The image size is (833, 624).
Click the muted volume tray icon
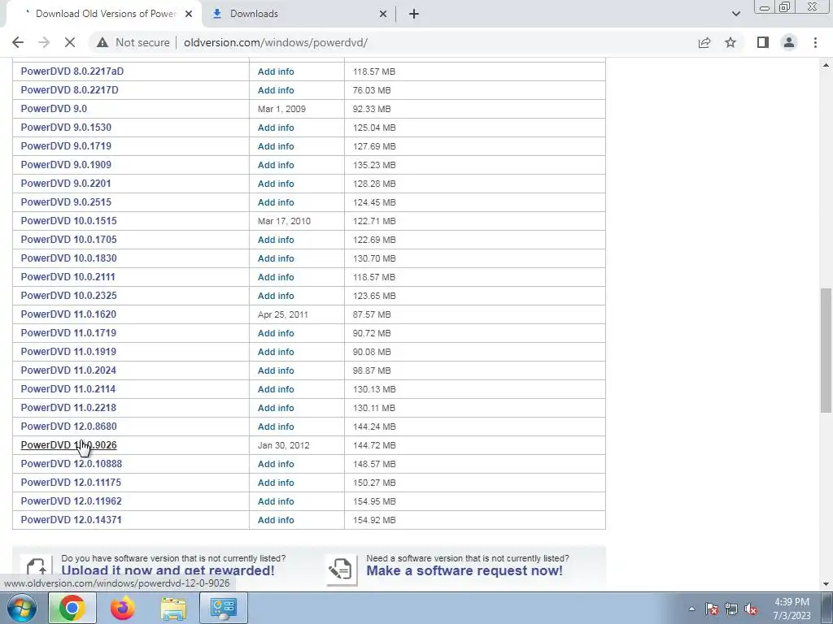click(751, 609)
